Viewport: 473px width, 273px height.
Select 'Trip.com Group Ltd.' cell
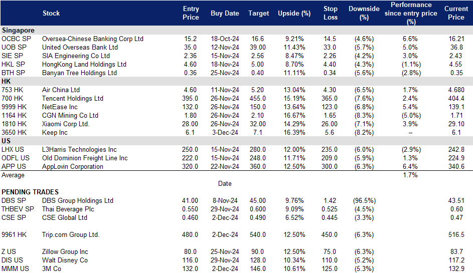tap(71, 235)
